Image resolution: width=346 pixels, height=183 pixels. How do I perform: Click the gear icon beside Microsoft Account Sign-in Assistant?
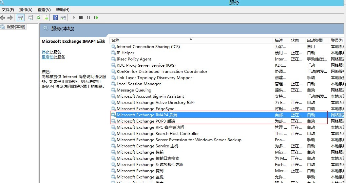click(113, 96)
